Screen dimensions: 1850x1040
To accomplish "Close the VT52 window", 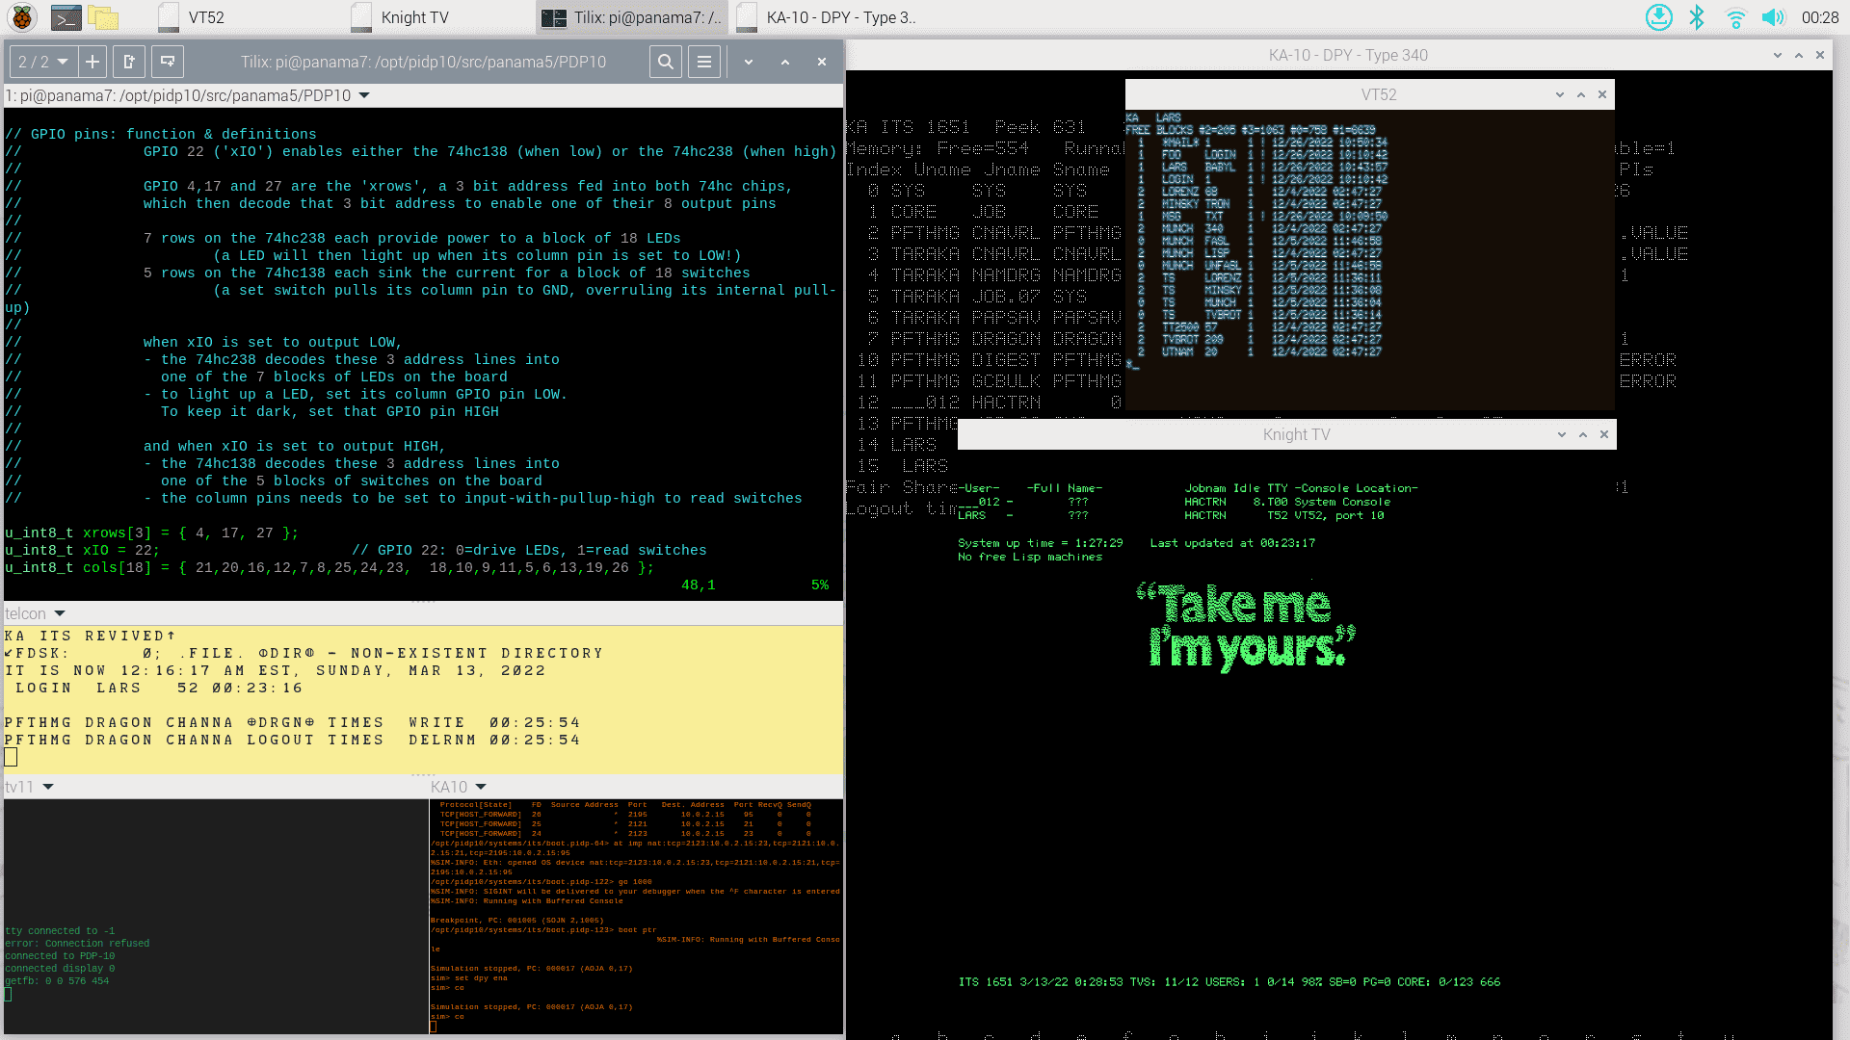I will tap(1602, 94).
